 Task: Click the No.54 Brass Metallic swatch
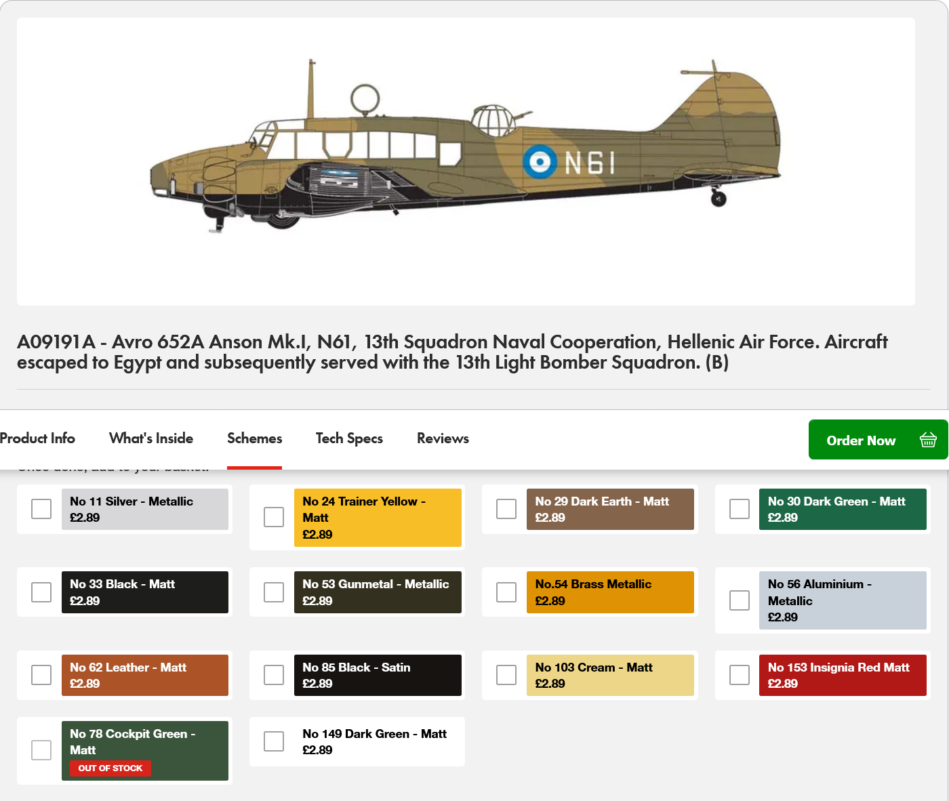tap(610, 592)
